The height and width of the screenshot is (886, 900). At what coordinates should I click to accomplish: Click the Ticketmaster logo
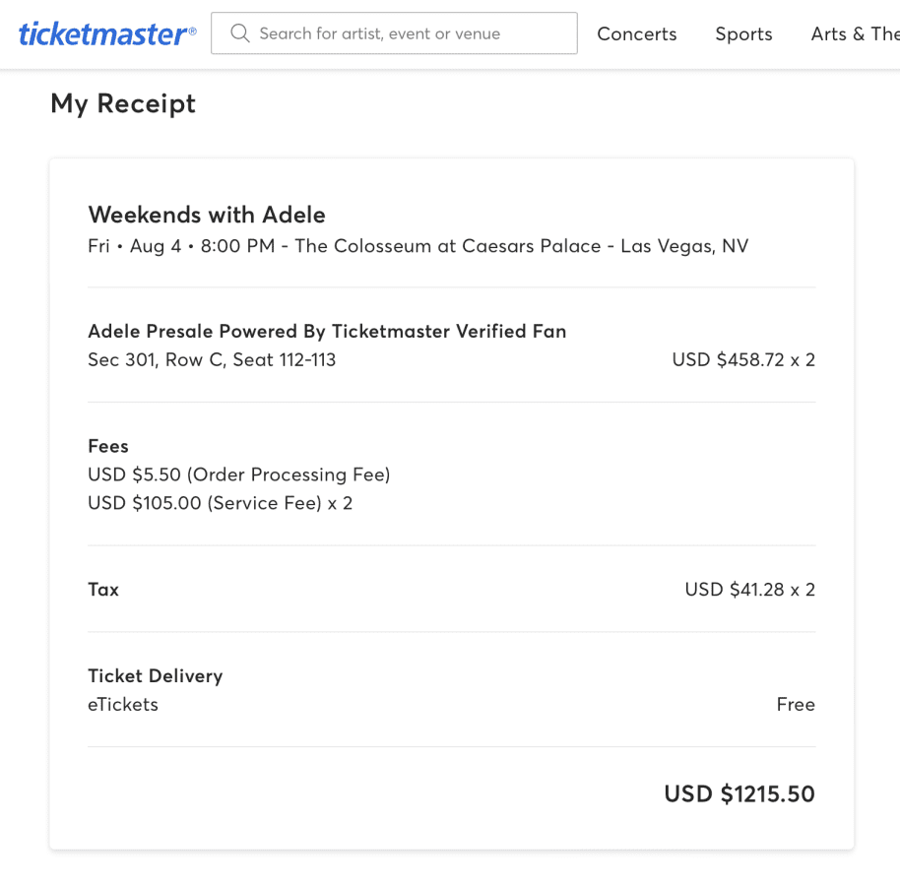coord(106,34)
